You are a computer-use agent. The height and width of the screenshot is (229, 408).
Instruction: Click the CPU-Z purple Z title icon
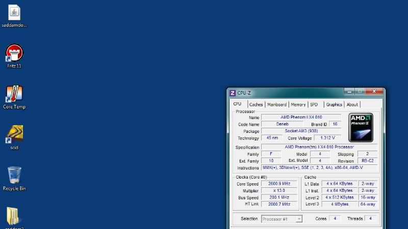click(x=233, y=93)
